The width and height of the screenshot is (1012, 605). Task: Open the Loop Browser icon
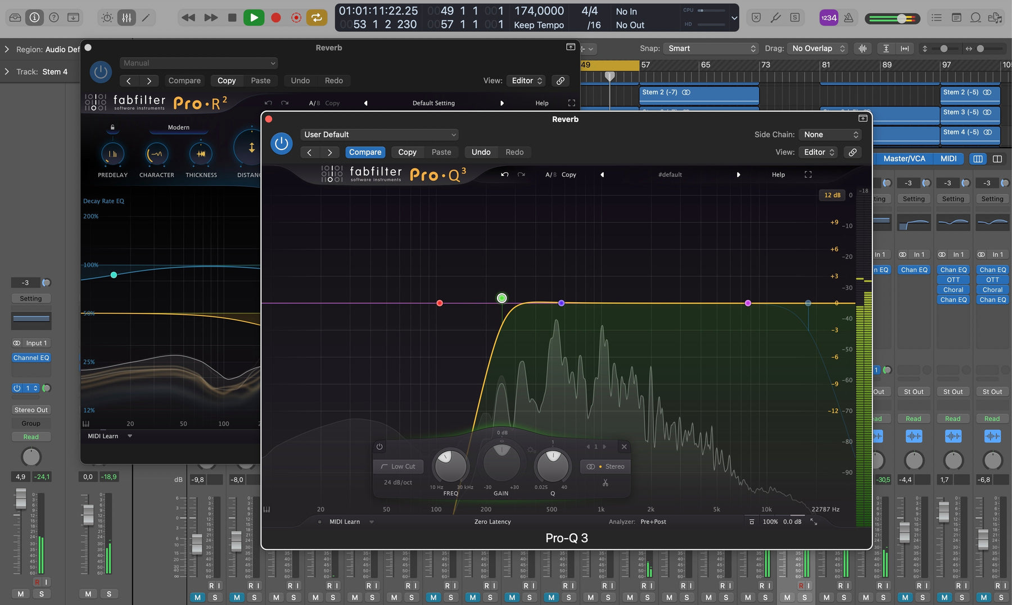pos(975,17)
